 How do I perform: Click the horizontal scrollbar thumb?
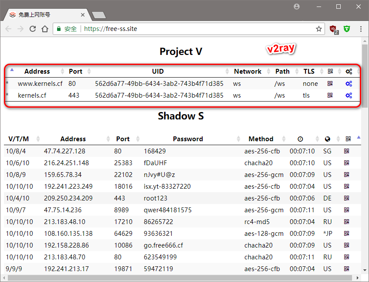point(179,278)
